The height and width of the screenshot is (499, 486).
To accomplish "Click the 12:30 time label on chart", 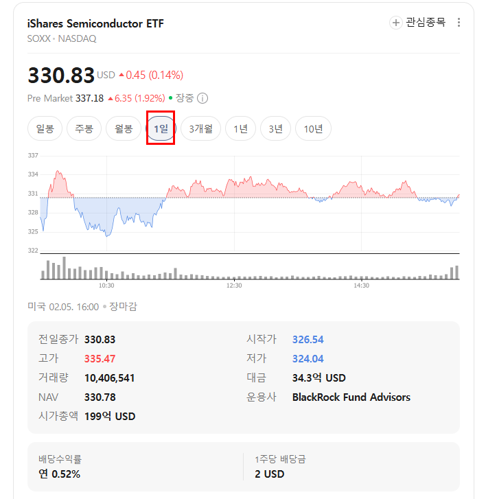I will [x=234, y=286].
